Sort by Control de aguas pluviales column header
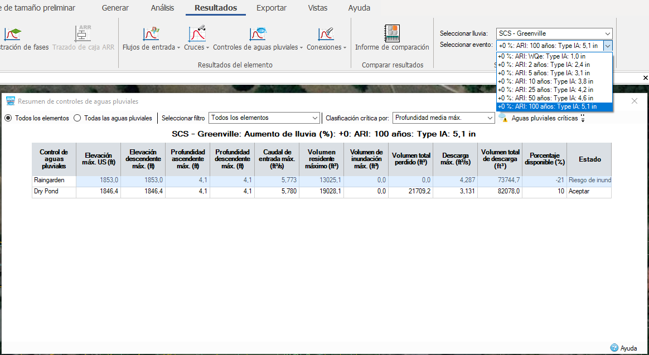649x355 pixels. 54,159
